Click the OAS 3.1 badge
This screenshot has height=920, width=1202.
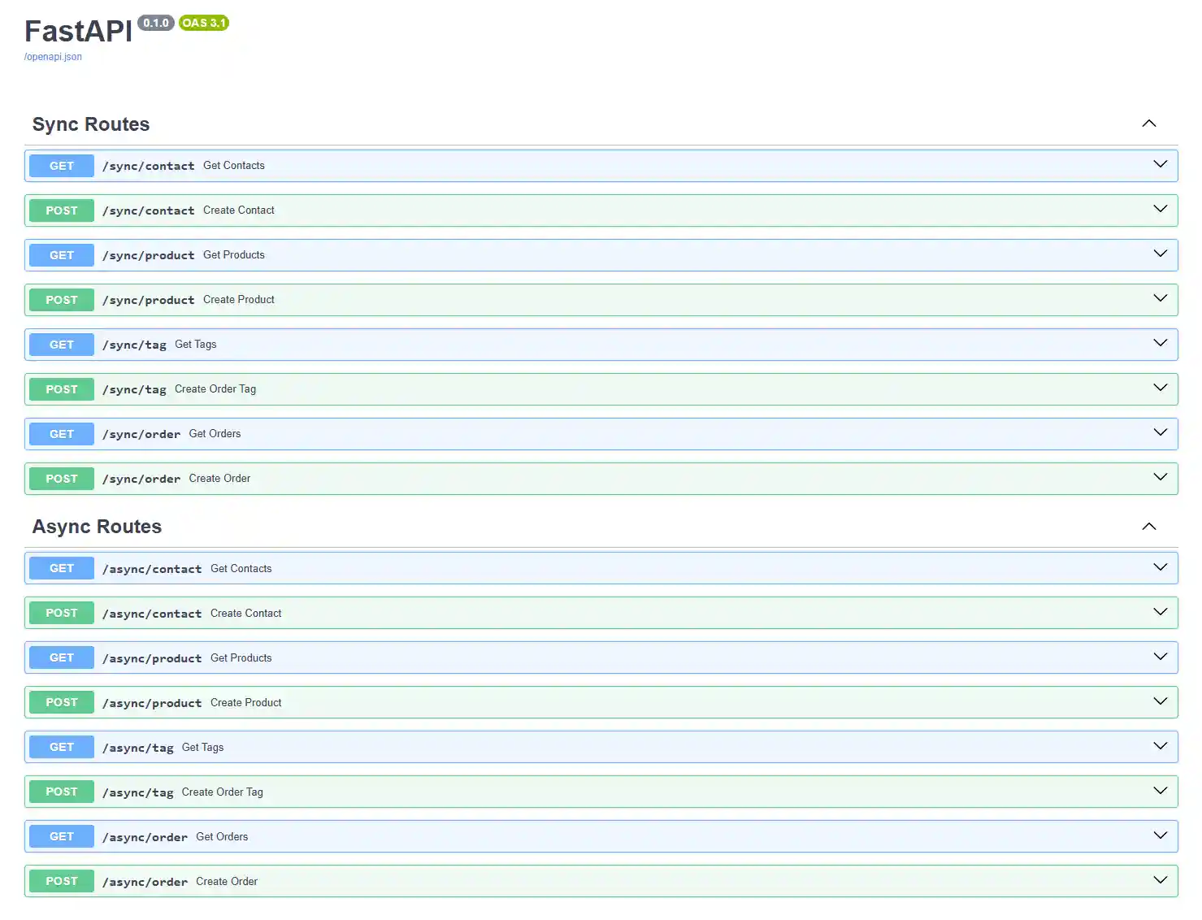(x=202, y=23)
